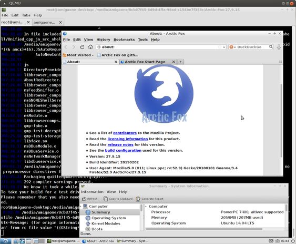Open Information menu in System Information
The width and height of the screenshot is (296, 244).
92,192
